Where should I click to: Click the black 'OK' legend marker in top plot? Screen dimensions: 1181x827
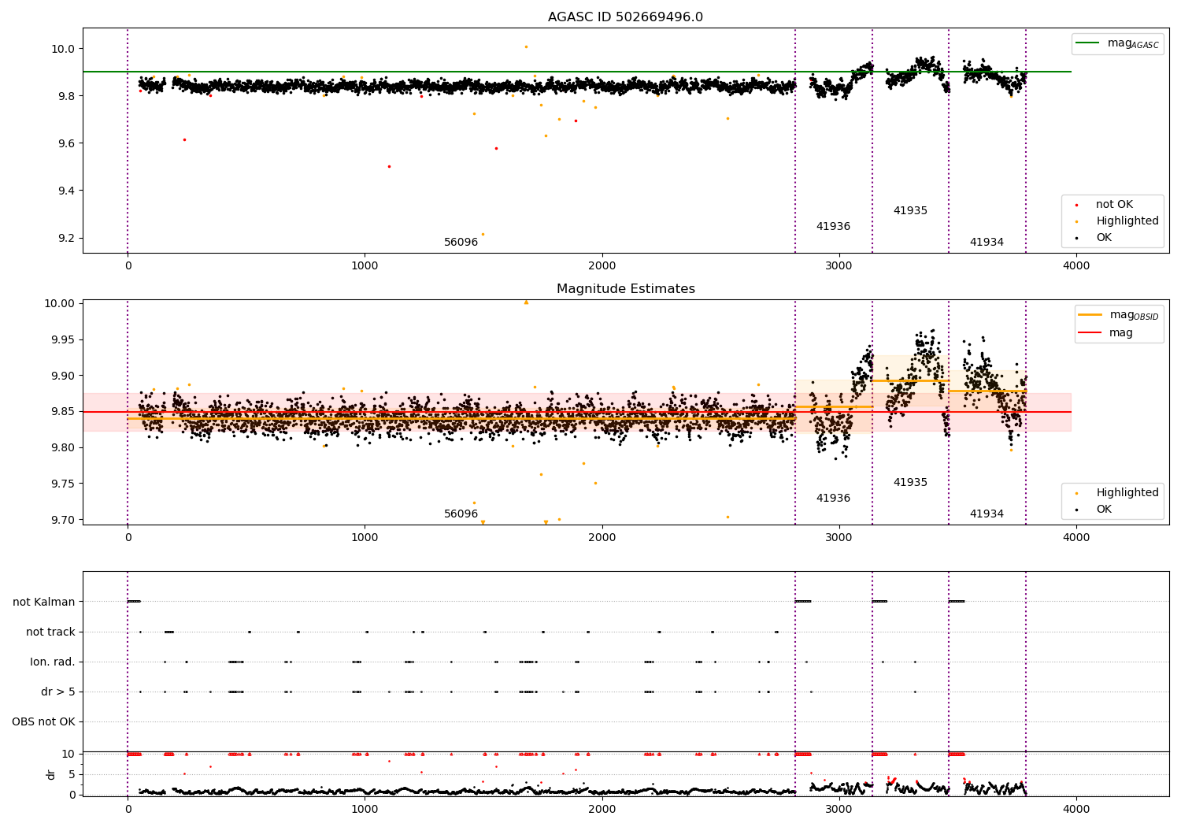(x=1076, y=238)
